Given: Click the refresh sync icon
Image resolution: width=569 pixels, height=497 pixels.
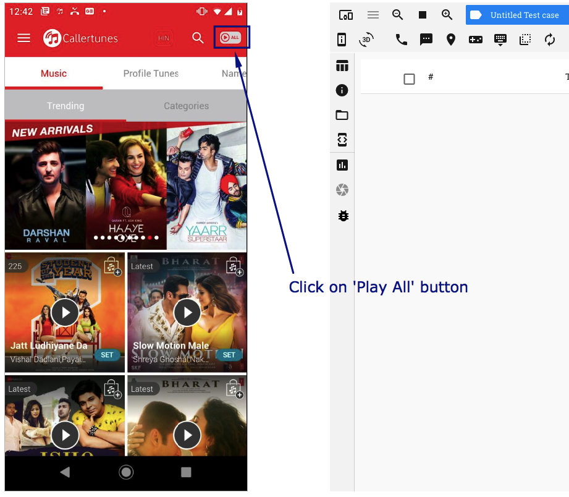Looking at the screenshot, I should click(x=550, y=40).
